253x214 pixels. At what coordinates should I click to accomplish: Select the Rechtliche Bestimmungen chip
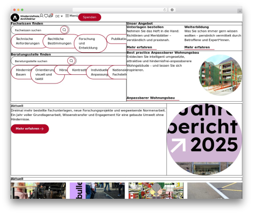click(x=60, y=41)
